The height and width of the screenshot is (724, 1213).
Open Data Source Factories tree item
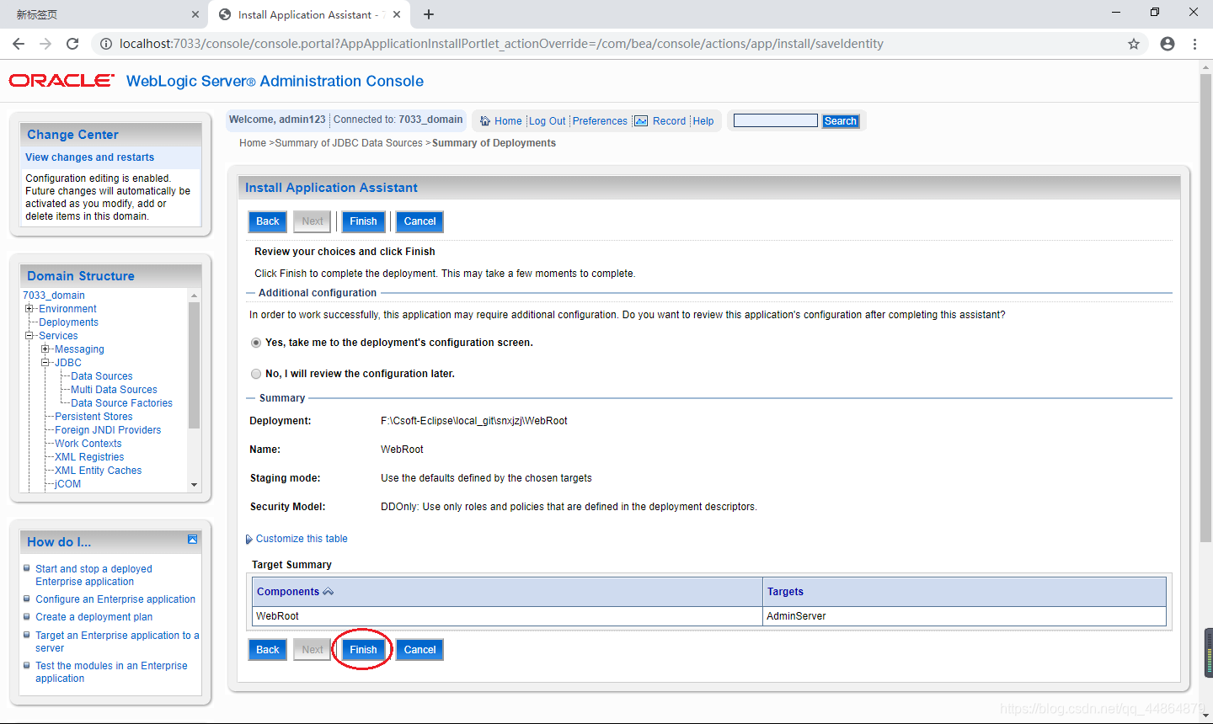(x=121, y=403)
